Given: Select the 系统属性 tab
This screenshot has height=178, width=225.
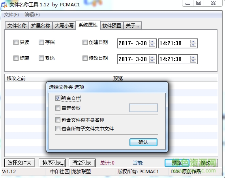Looking at the screenshot, I should pos(88,25).
